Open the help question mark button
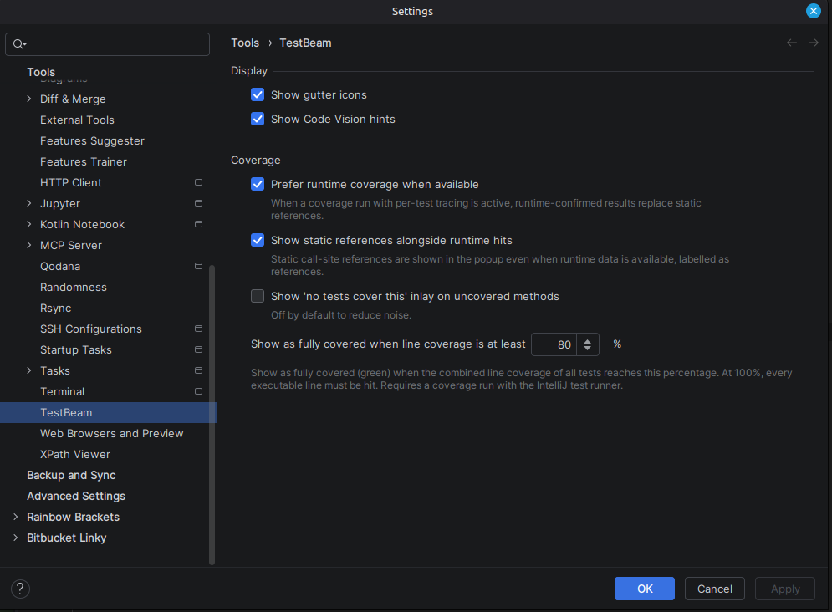 tap(20, 589)
